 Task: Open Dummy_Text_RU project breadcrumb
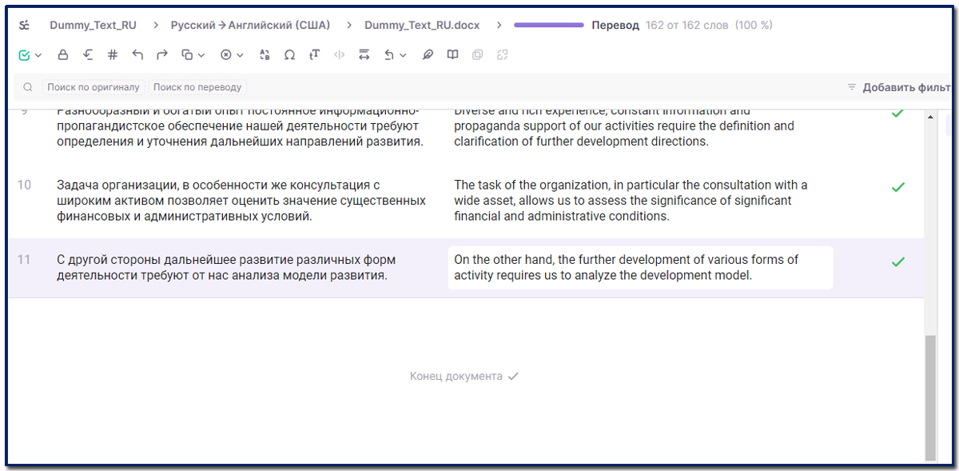click(93, 25)
